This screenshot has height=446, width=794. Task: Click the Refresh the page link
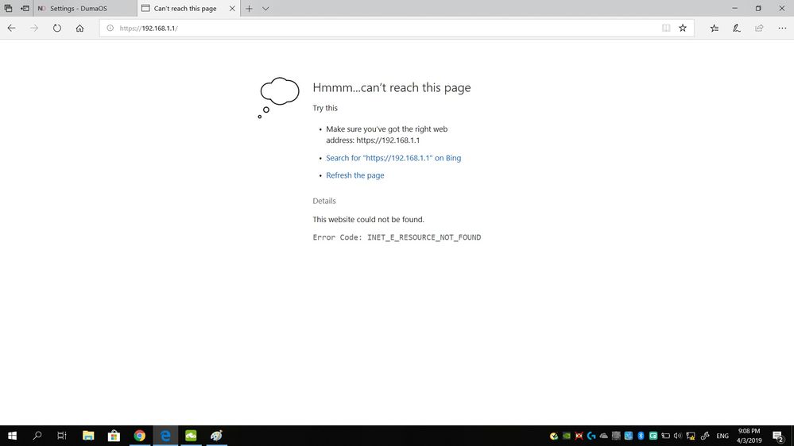click(354, 175)
